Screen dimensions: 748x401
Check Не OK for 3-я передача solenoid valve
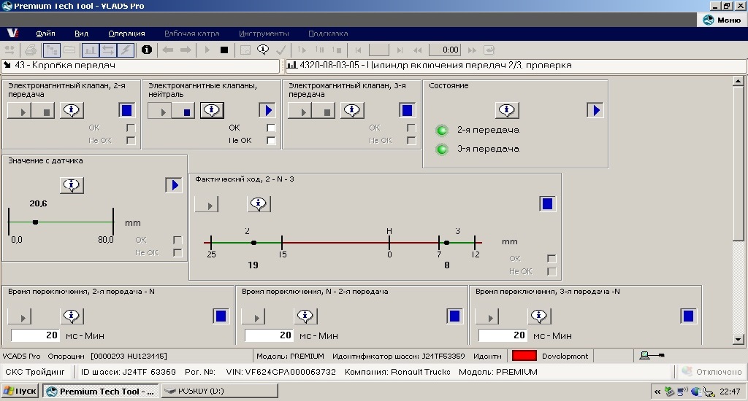411,141
